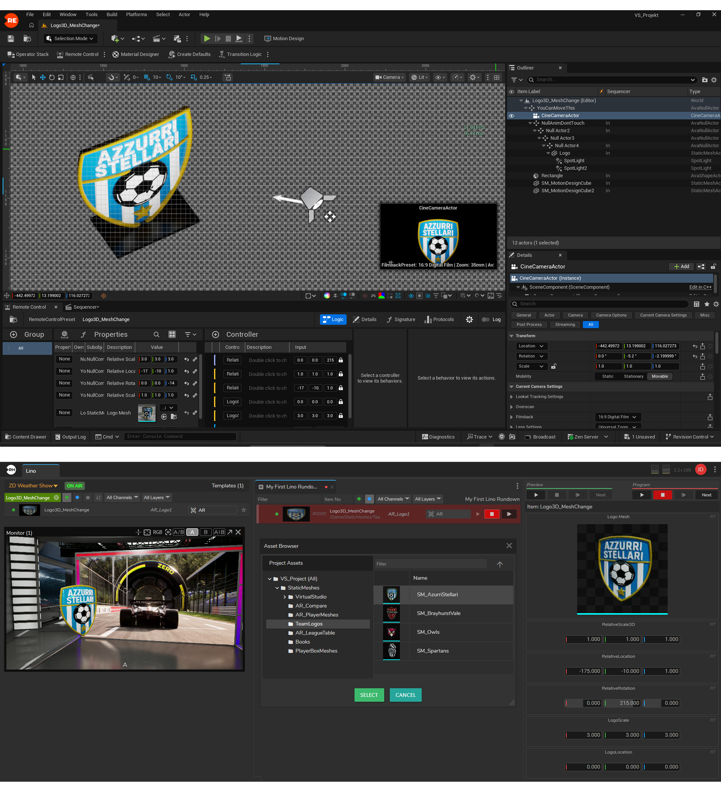Click the Add button in Details panel
This screenshot has height=790, width=721.
pyautogui.click(x=682, y=267)
